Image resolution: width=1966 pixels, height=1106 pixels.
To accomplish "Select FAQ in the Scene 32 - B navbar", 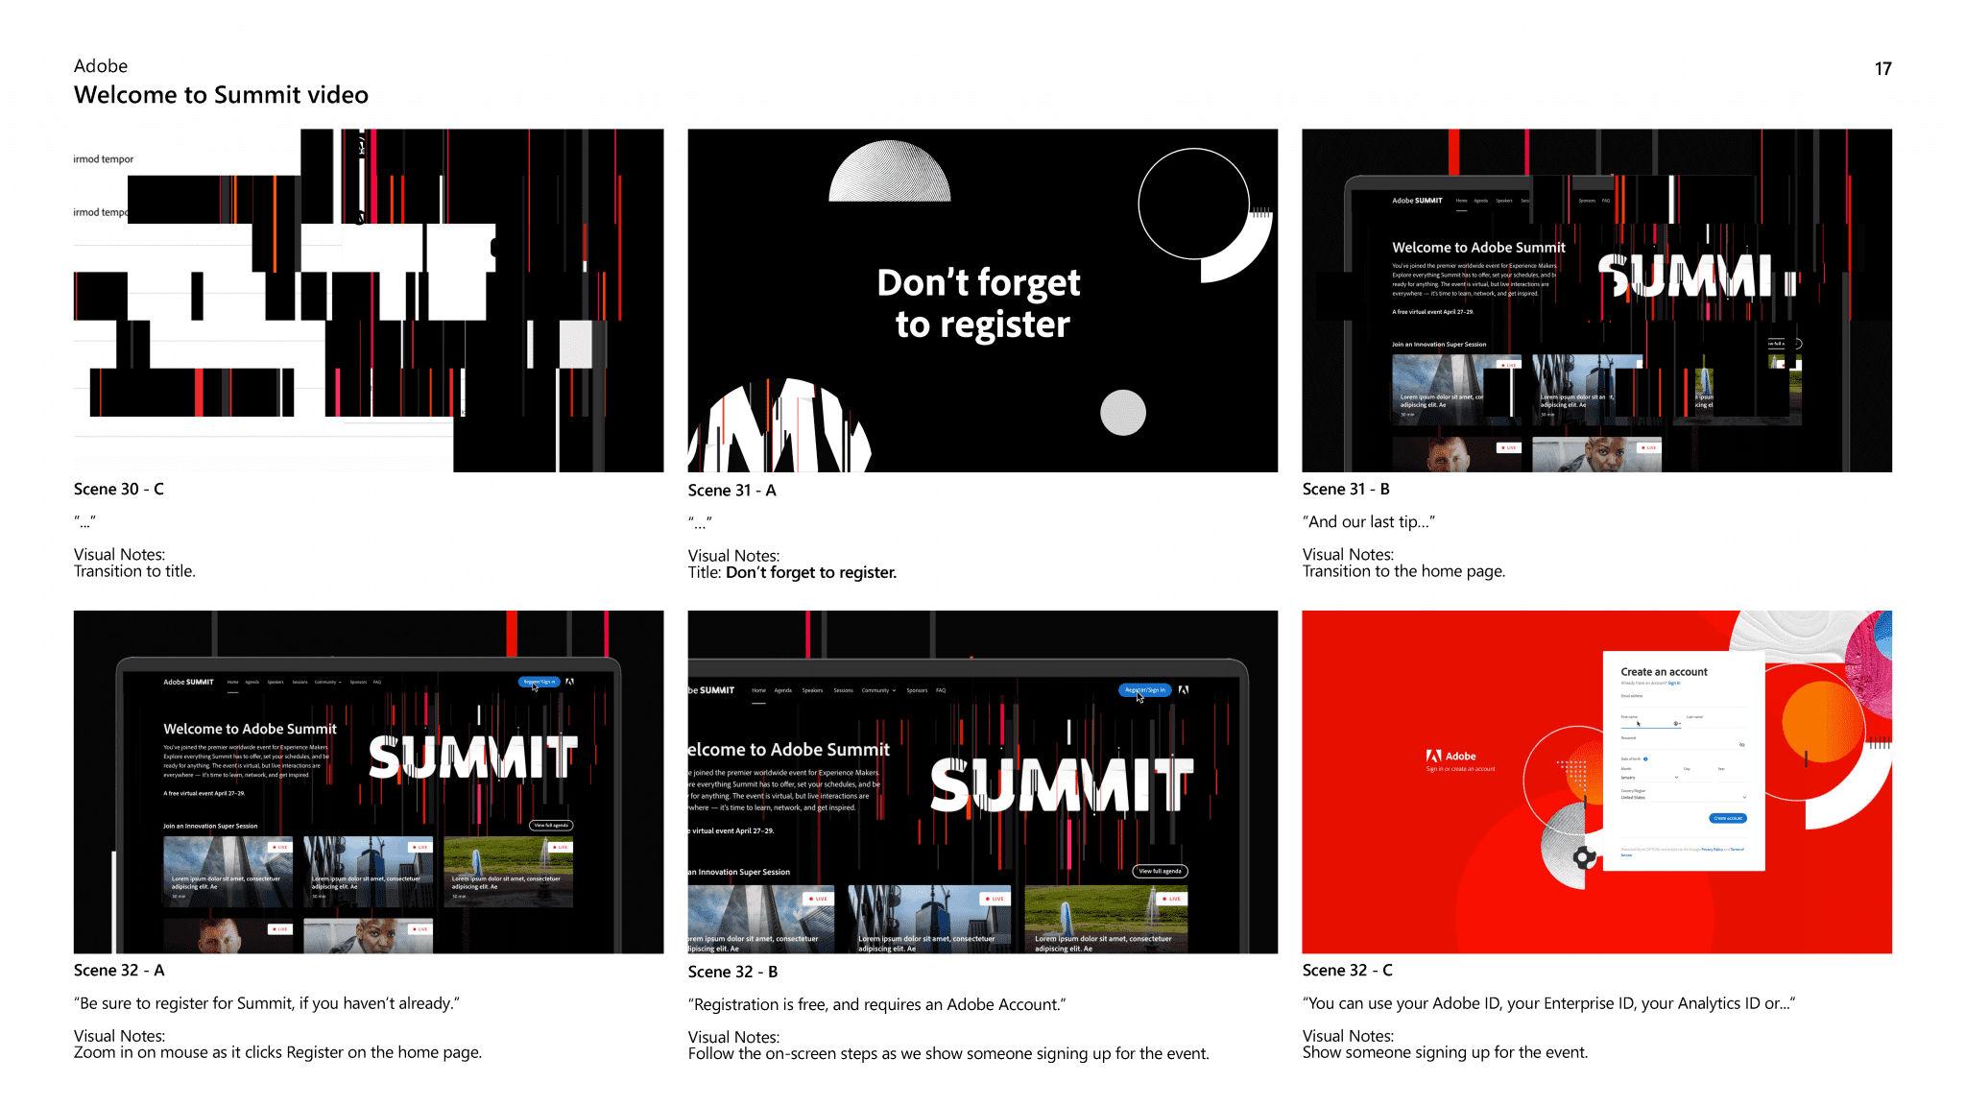I will click(x=941, y=690).
